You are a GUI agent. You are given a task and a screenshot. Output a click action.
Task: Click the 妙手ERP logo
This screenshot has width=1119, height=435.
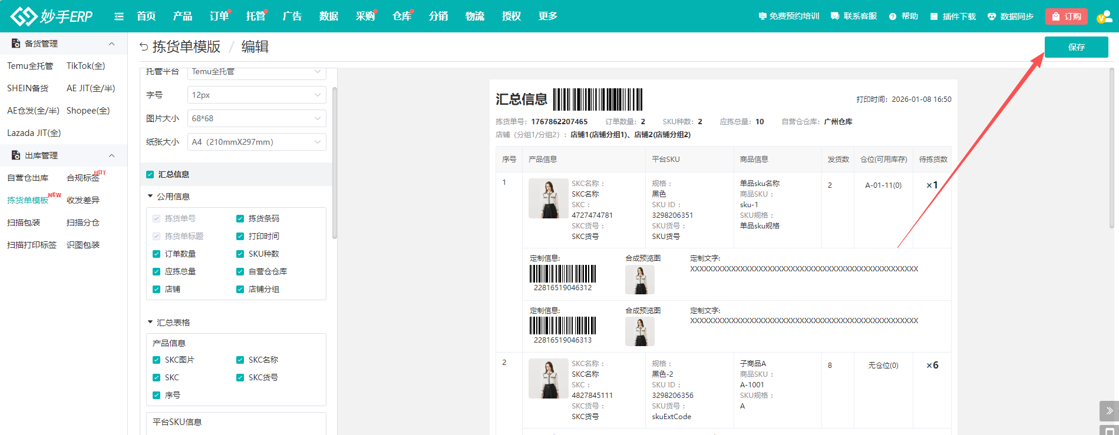[x=52, y=16]
